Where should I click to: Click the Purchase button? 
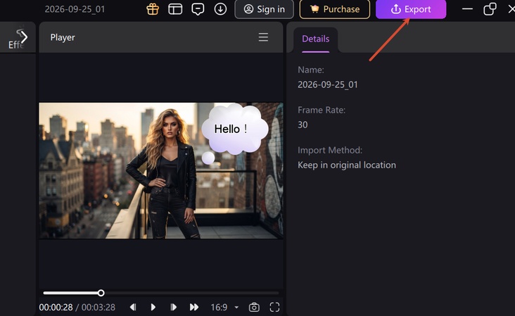click(335, 9)
